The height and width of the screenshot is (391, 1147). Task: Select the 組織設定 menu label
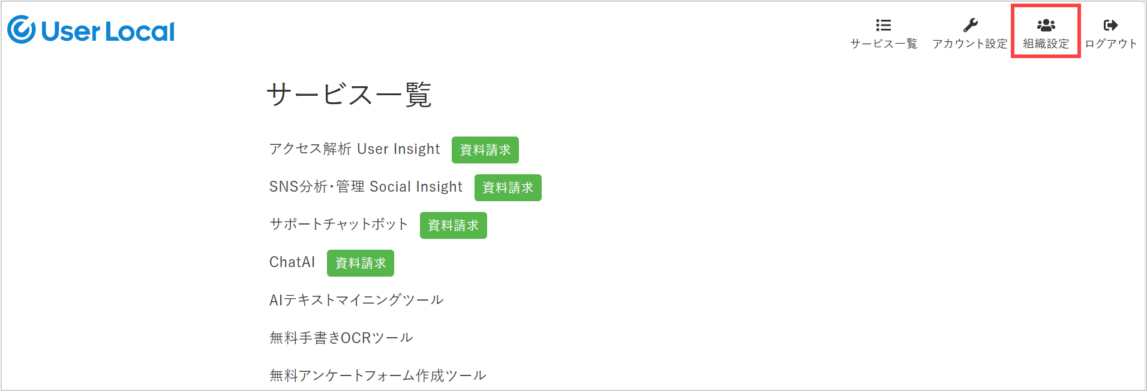(1046, 44)
